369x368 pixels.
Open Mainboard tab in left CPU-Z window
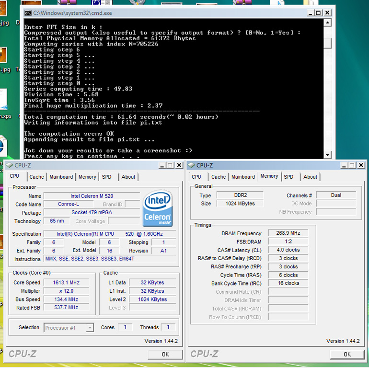pyautogui.click(x=61, y=177)
